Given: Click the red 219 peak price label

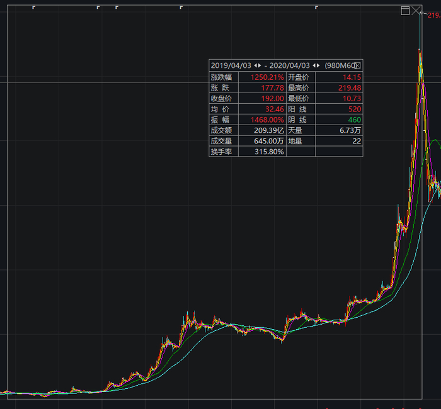Looking at the screenshot, I should coord(434,15).
